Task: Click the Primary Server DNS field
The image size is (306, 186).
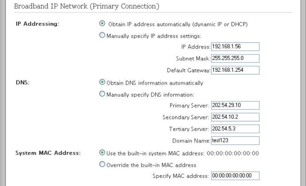Action: (x=235, y=105)
